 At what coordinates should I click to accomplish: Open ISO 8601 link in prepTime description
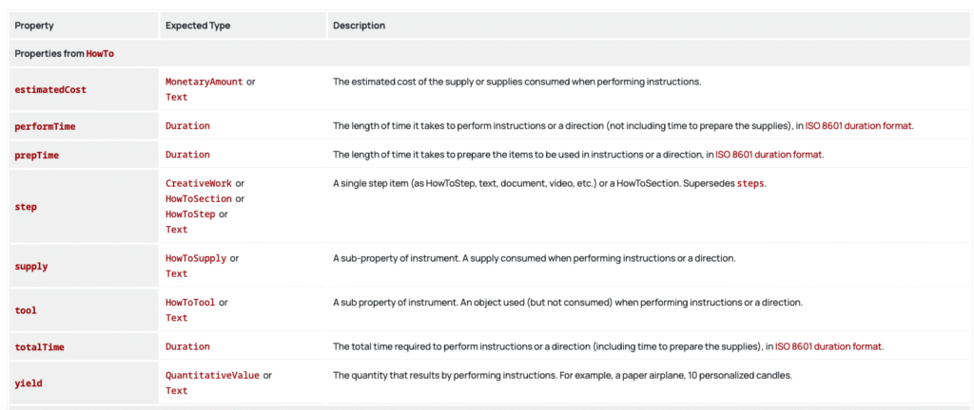[x=769, y=154]
